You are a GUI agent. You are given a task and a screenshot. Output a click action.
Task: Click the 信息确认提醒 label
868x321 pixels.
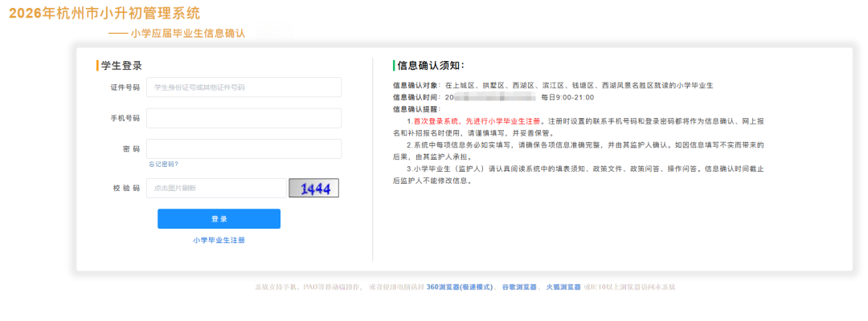417,109
